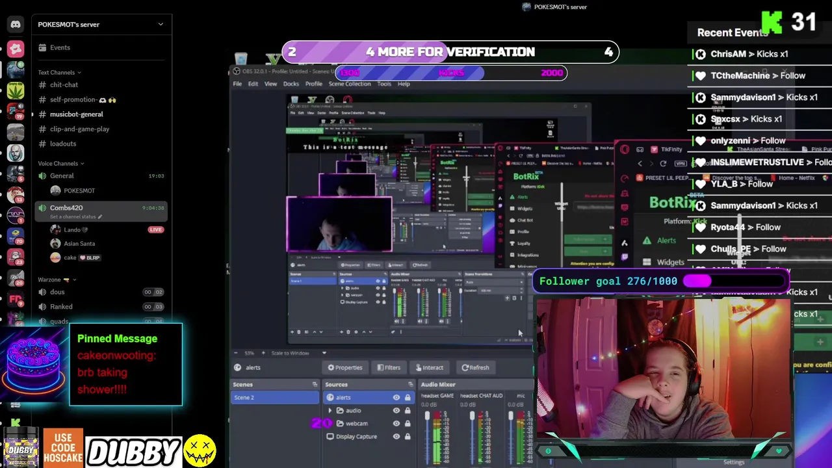Screen dimensions: 832x468
Task: Open OBS Help menu
Action: pos(404,84)
